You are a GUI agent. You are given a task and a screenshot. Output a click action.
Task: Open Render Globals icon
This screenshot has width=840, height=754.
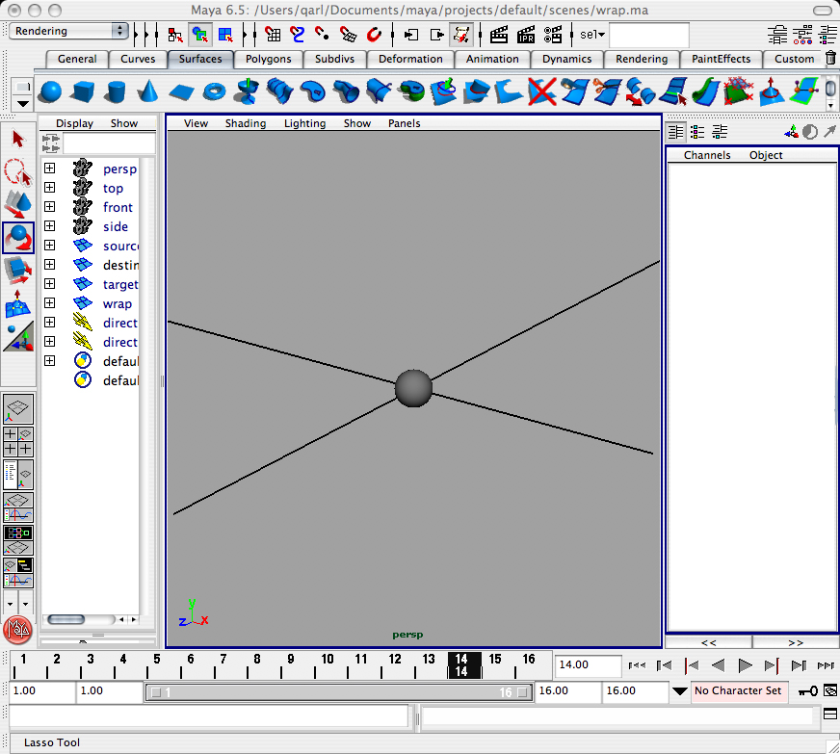553,35
